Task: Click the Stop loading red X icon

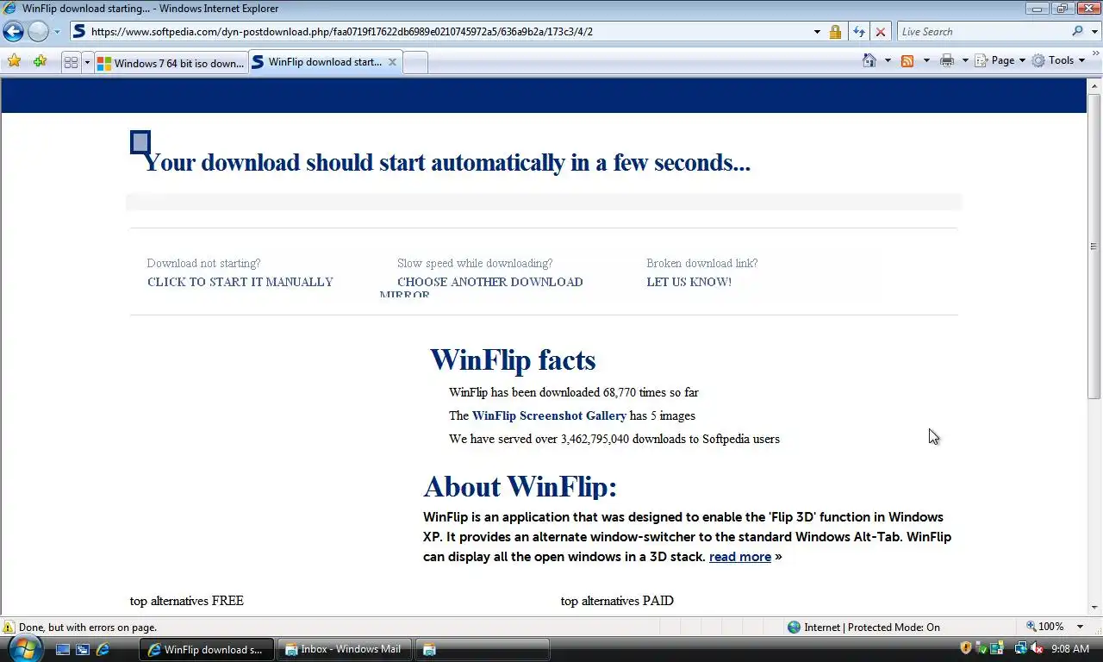Action: [x=881, y=32]
